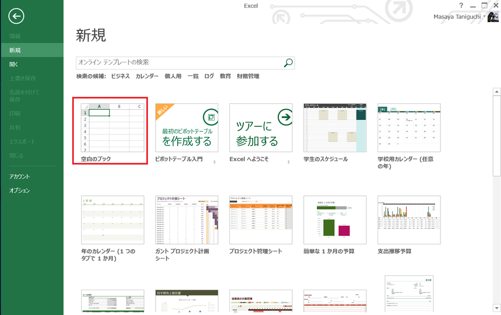Search suggested category 教育
Screen dimensions: 501x315
coord(225,76)
